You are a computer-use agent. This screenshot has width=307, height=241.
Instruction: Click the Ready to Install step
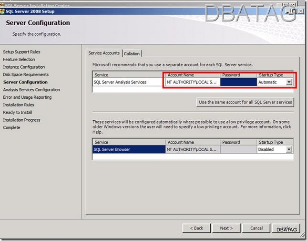click(18, 113)
